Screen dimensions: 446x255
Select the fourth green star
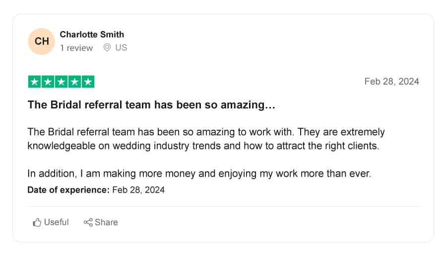(x=74, y=82)
